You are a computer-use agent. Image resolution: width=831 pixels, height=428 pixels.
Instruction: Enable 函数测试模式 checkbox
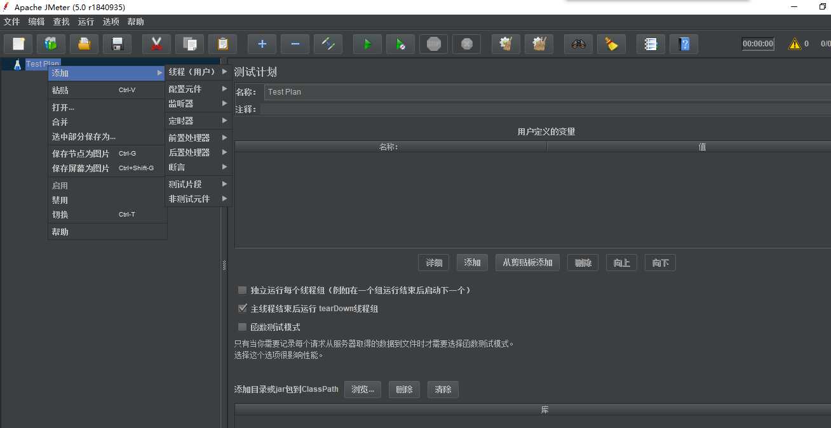point(242,327)
